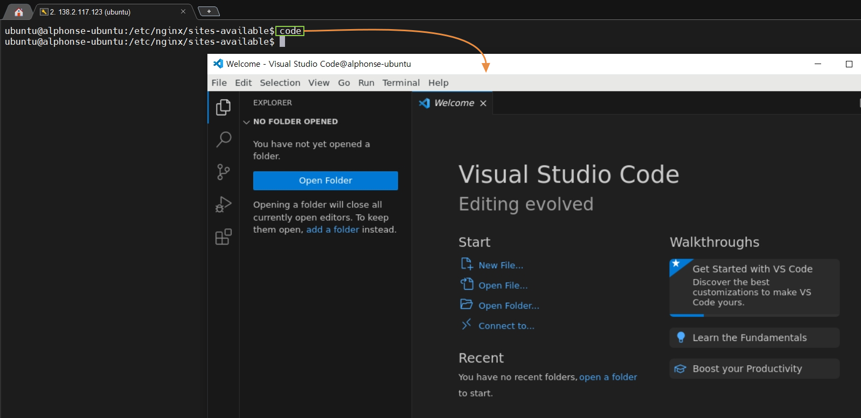Close the Welcome editor tab

(483, 103)
